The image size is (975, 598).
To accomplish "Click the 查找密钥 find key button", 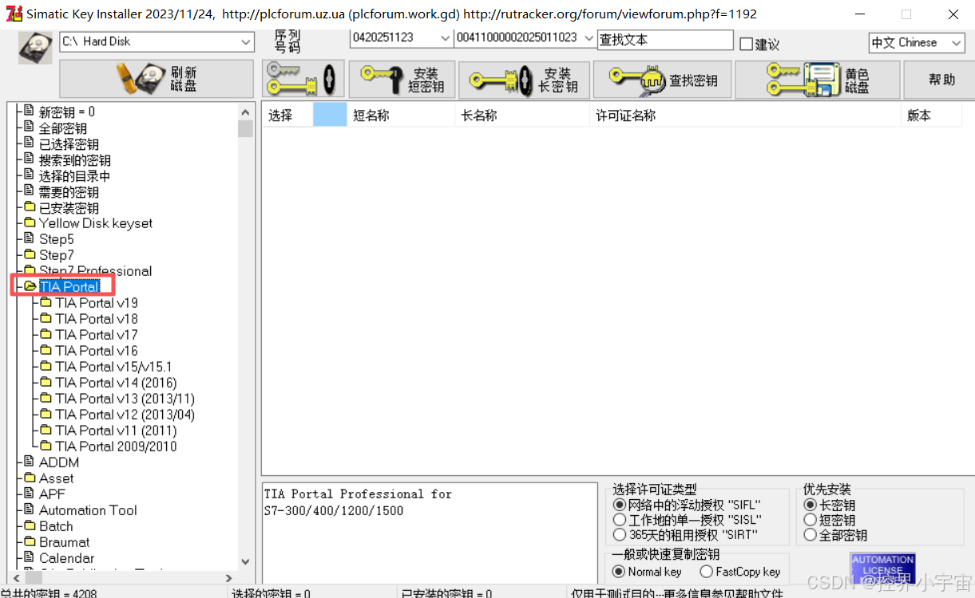I will point(663,79).
